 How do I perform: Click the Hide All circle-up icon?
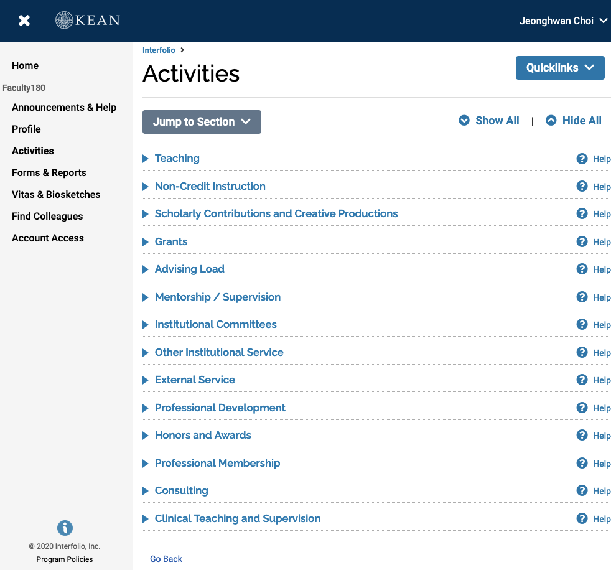(x=551, y=120)
